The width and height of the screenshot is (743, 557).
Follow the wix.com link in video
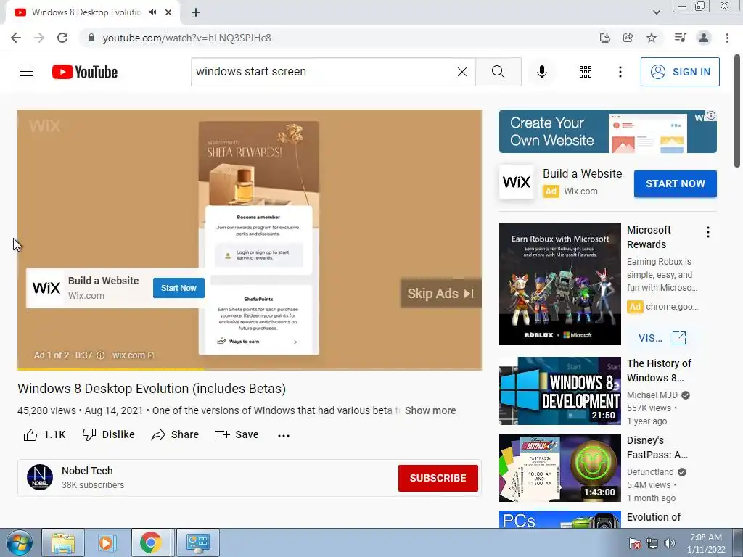[133, 355]
